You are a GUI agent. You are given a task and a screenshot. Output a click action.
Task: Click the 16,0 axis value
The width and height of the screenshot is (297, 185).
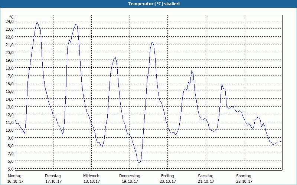(x=10, y=84)
